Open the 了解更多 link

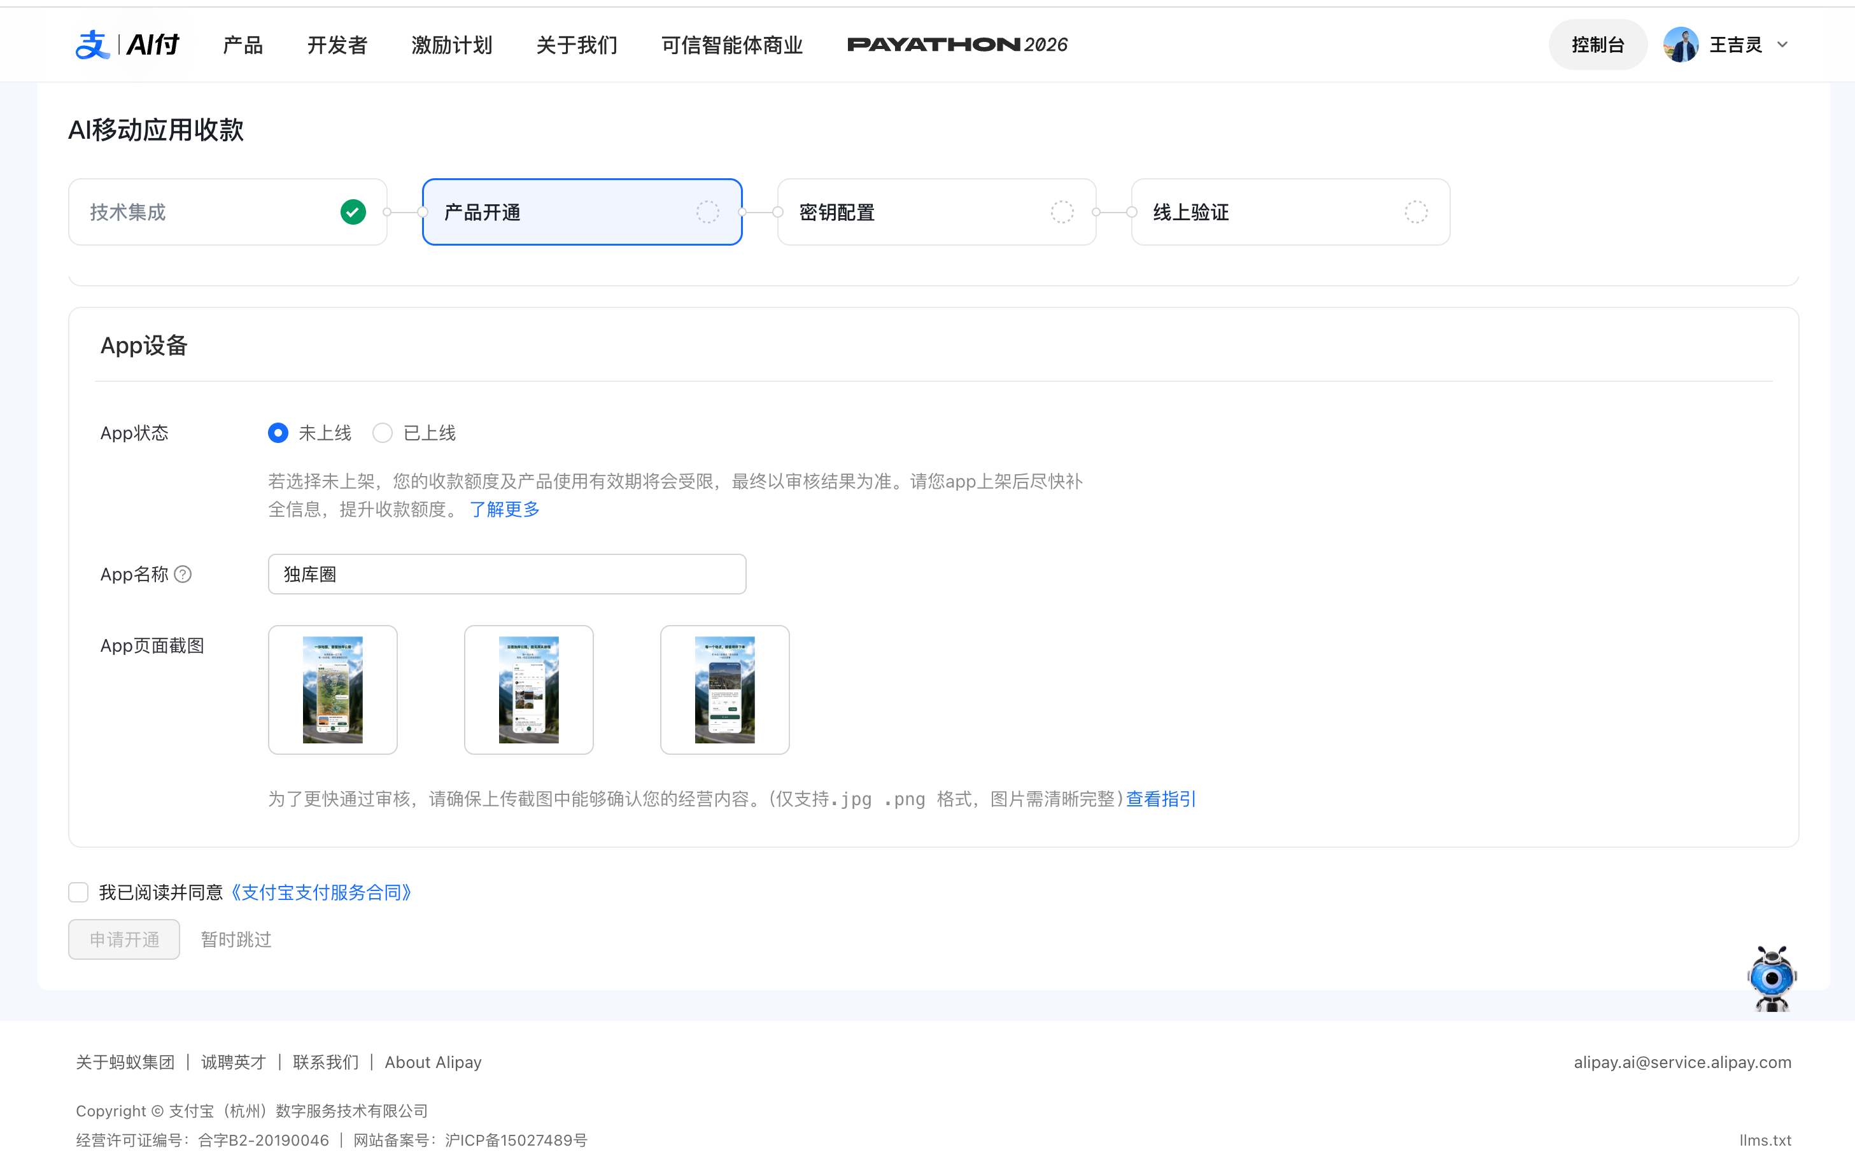(x=504, y=509)
